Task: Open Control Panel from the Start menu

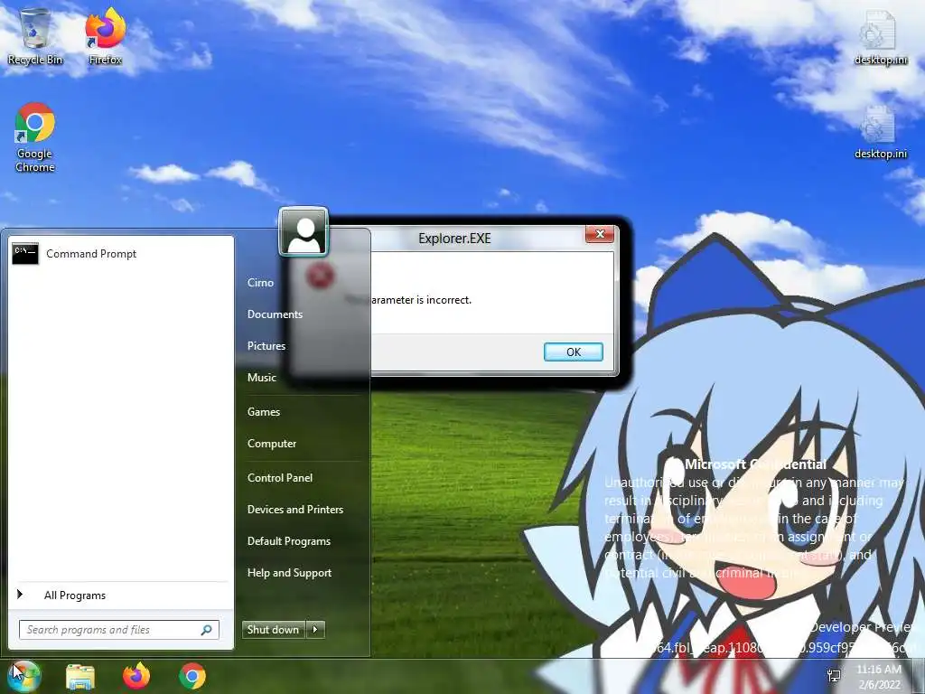Action: (x=280, y=478)
